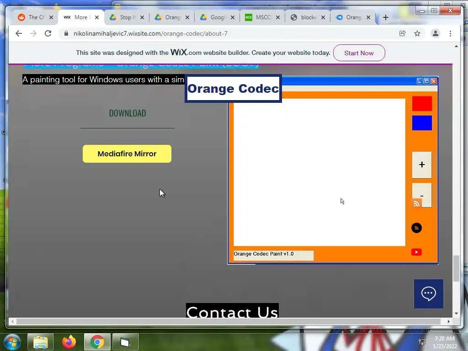Click the address bar URL

(150, 33)
